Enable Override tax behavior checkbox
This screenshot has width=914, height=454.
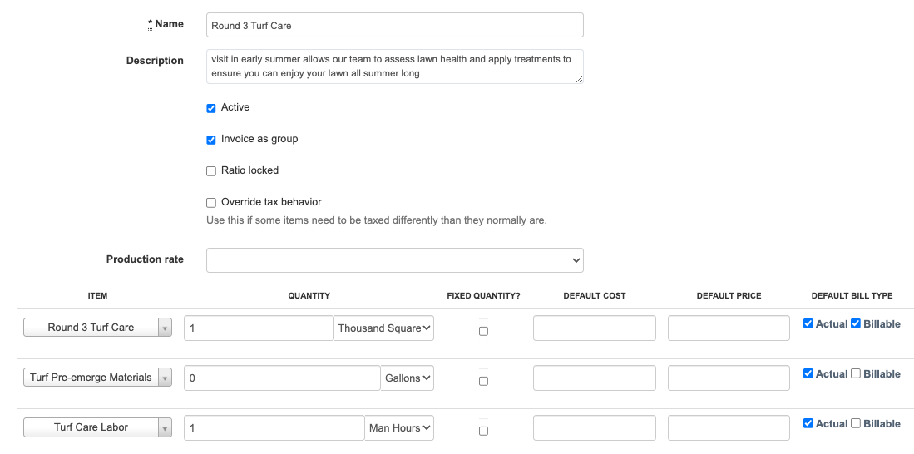pyautogui.click(x=211, y=203)
